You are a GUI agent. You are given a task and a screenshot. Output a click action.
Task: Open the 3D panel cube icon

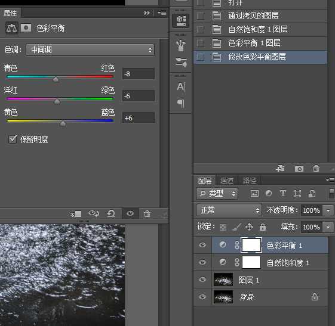click(x=181, y=21)
